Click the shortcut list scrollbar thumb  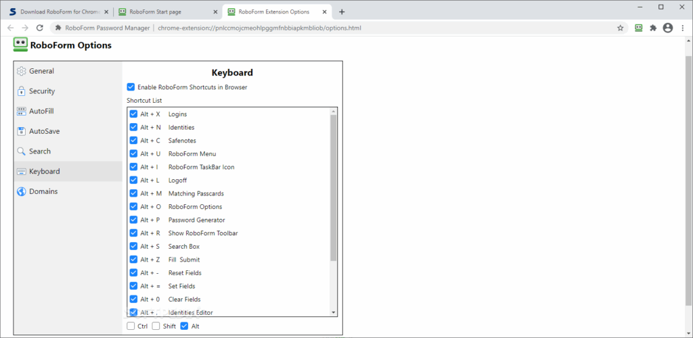[x=333, y=187]
